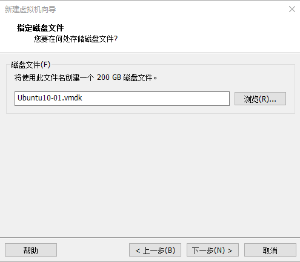Viewport: 300px width, 262px height.
Task: Click the 您要在何处存储磁盘文件? subtitle
Action: click(x=76, y=39)
